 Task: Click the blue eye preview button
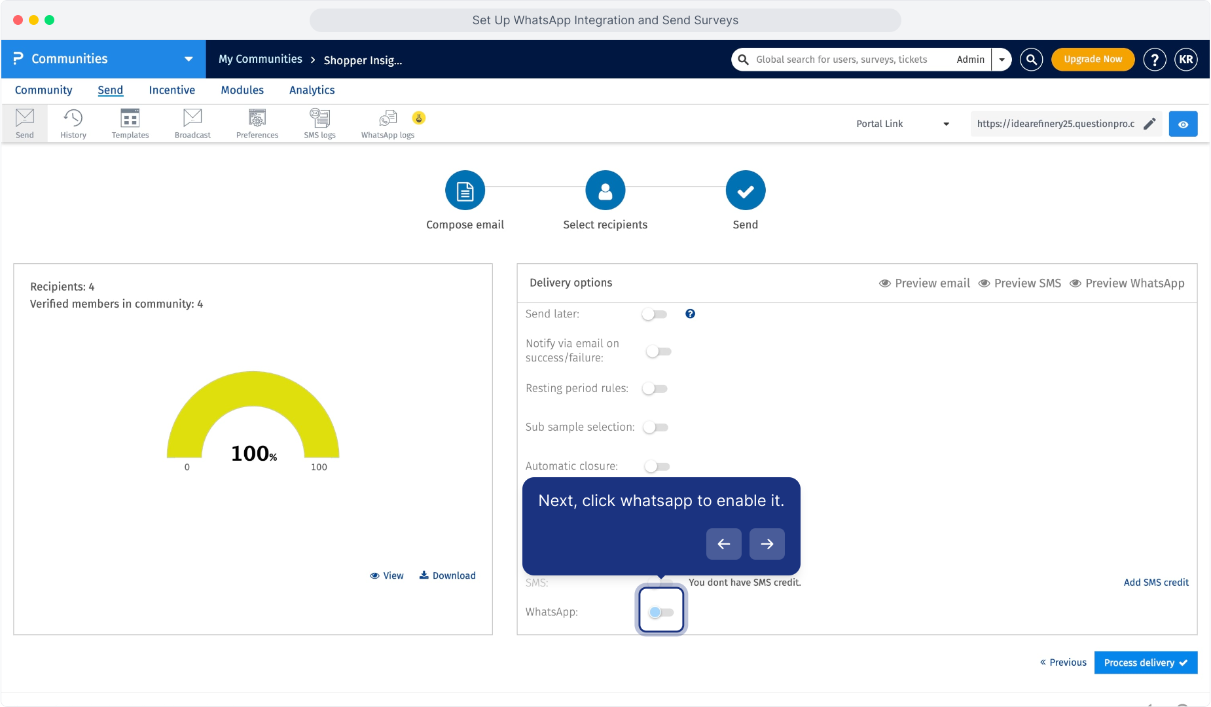[x=1183, y=124]
